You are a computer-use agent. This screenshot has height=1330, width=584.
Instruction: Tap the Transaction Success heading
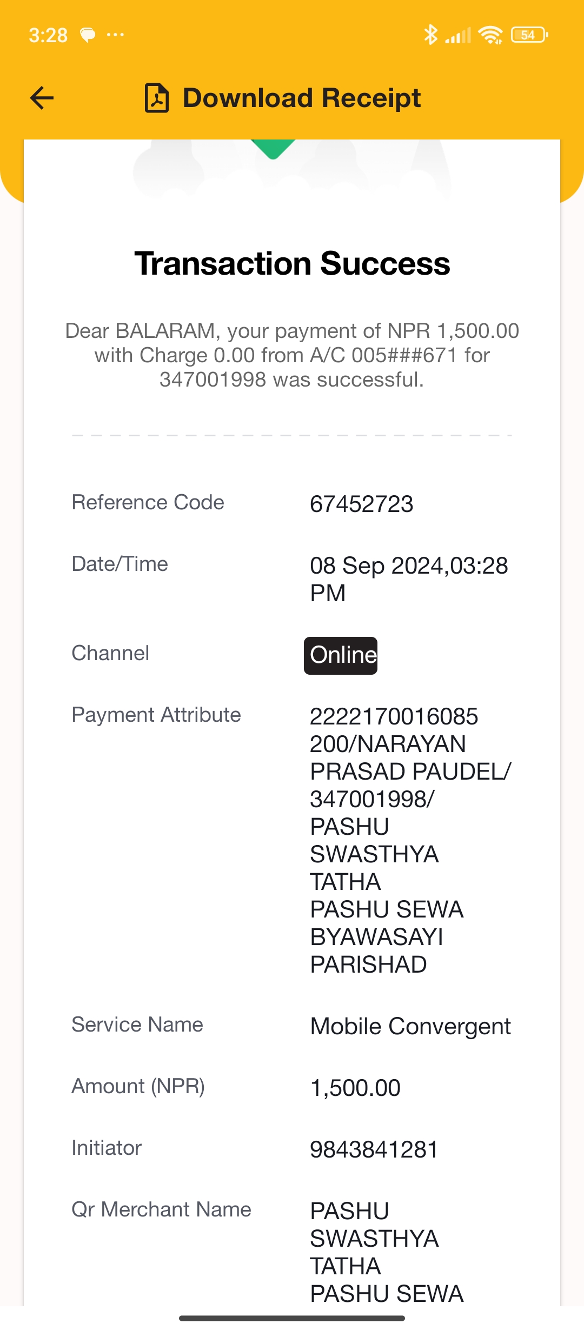click(x=292, y=263)
